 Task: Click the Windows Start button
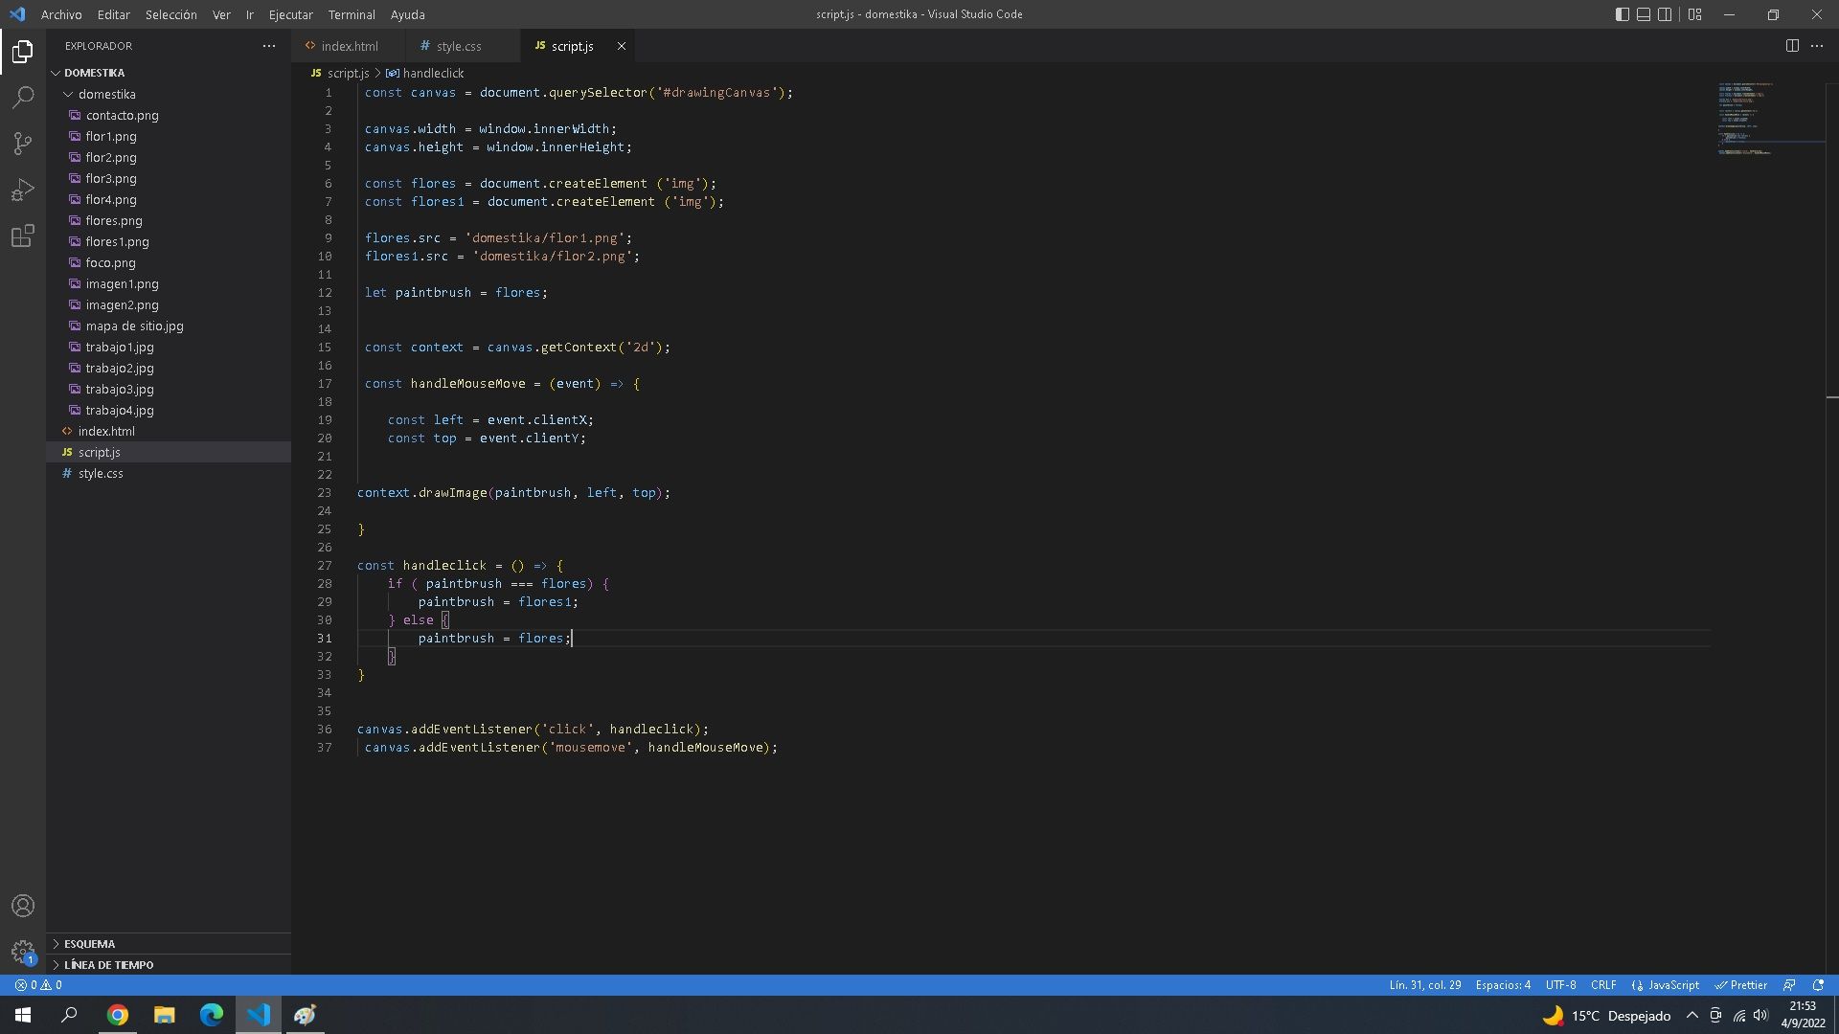[23, 1015]
